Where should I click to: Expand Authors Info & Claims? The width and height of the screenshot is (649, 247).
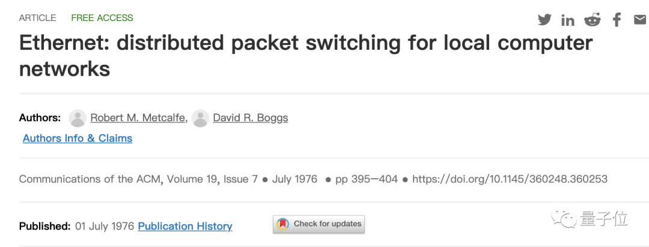(x=78, y=138)
